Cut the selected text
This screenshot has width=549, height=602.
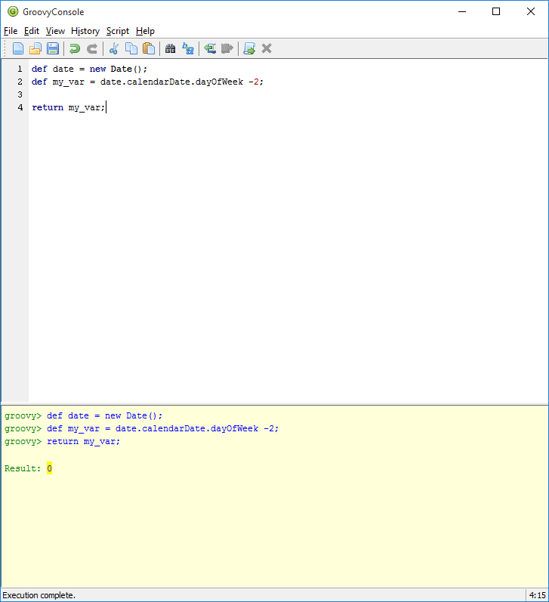click(x=114, y=48)
